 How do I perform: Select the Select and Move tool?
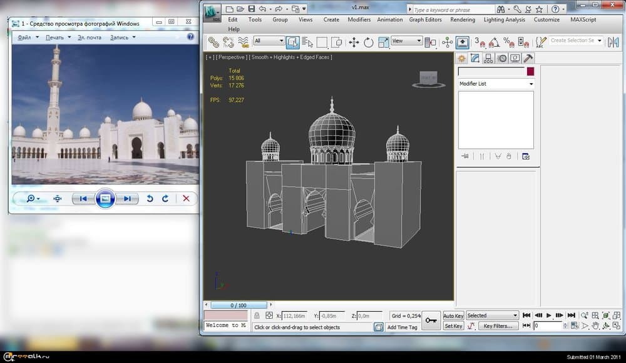coord(354,42)
